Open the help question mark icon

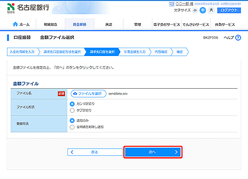point(238,38)
